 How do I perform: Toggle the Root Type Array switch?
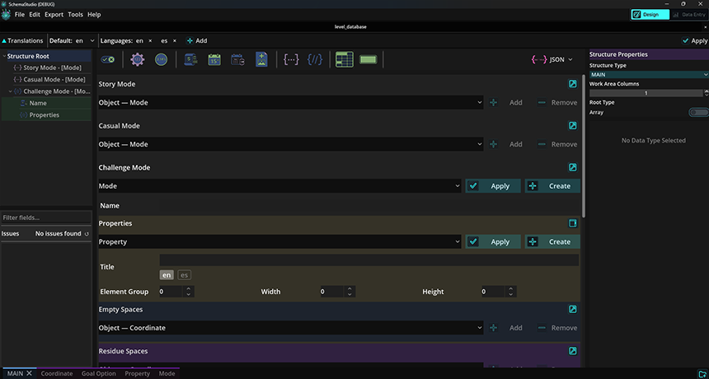[x=698, y=112]
